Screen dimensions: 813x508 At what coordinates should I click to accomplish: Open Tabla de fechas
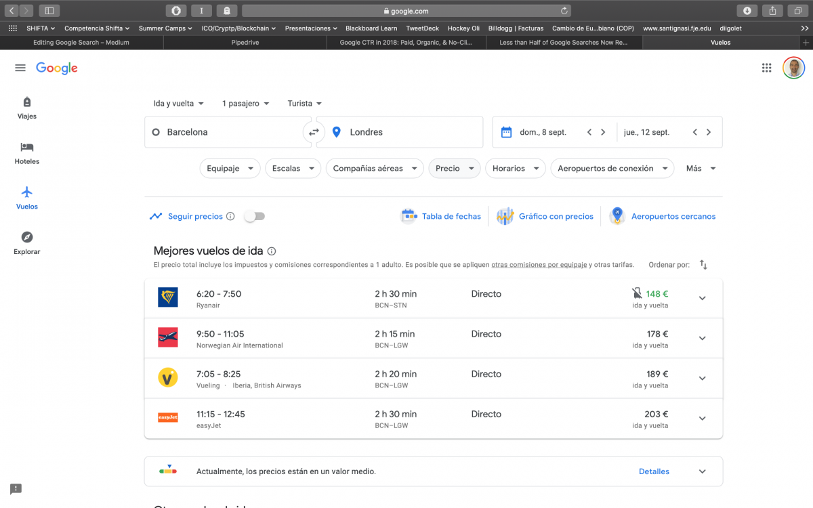(x=441, y=217)
